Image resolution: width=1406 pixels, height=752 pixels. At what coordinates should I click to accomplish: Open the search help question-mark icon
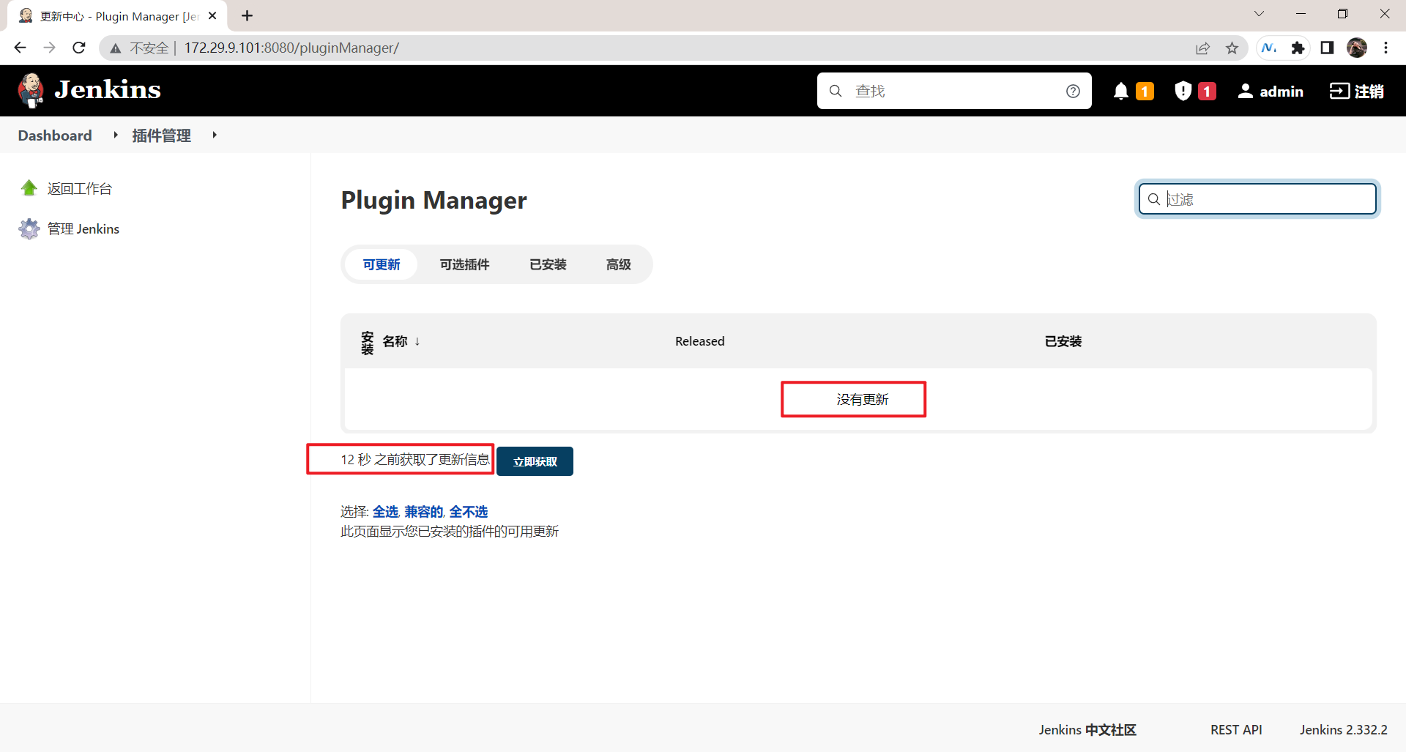[1073, 91]
